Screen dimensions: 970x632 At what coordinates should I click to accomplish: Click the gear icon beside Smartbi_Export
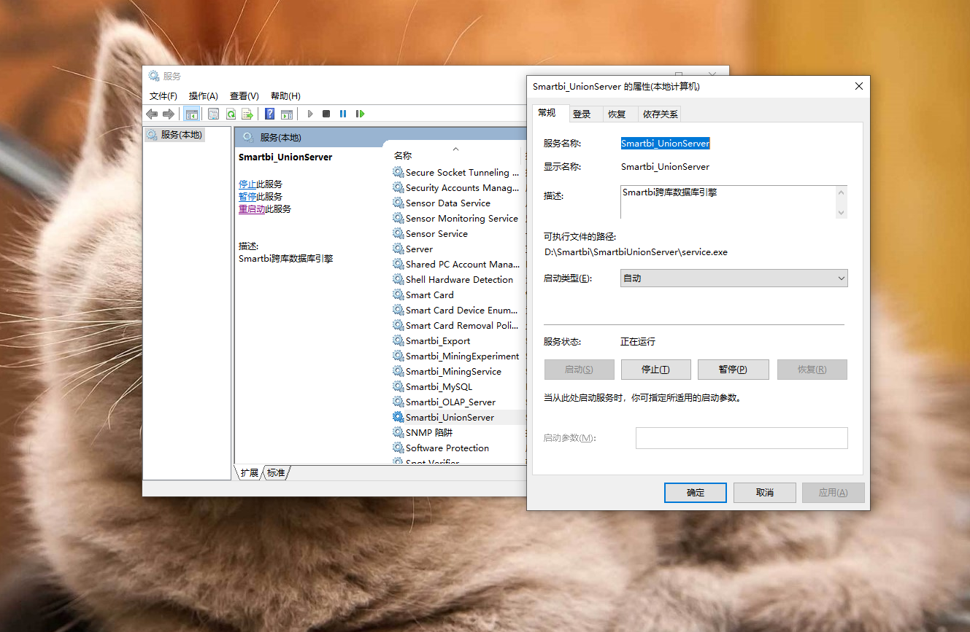point(398,340)
